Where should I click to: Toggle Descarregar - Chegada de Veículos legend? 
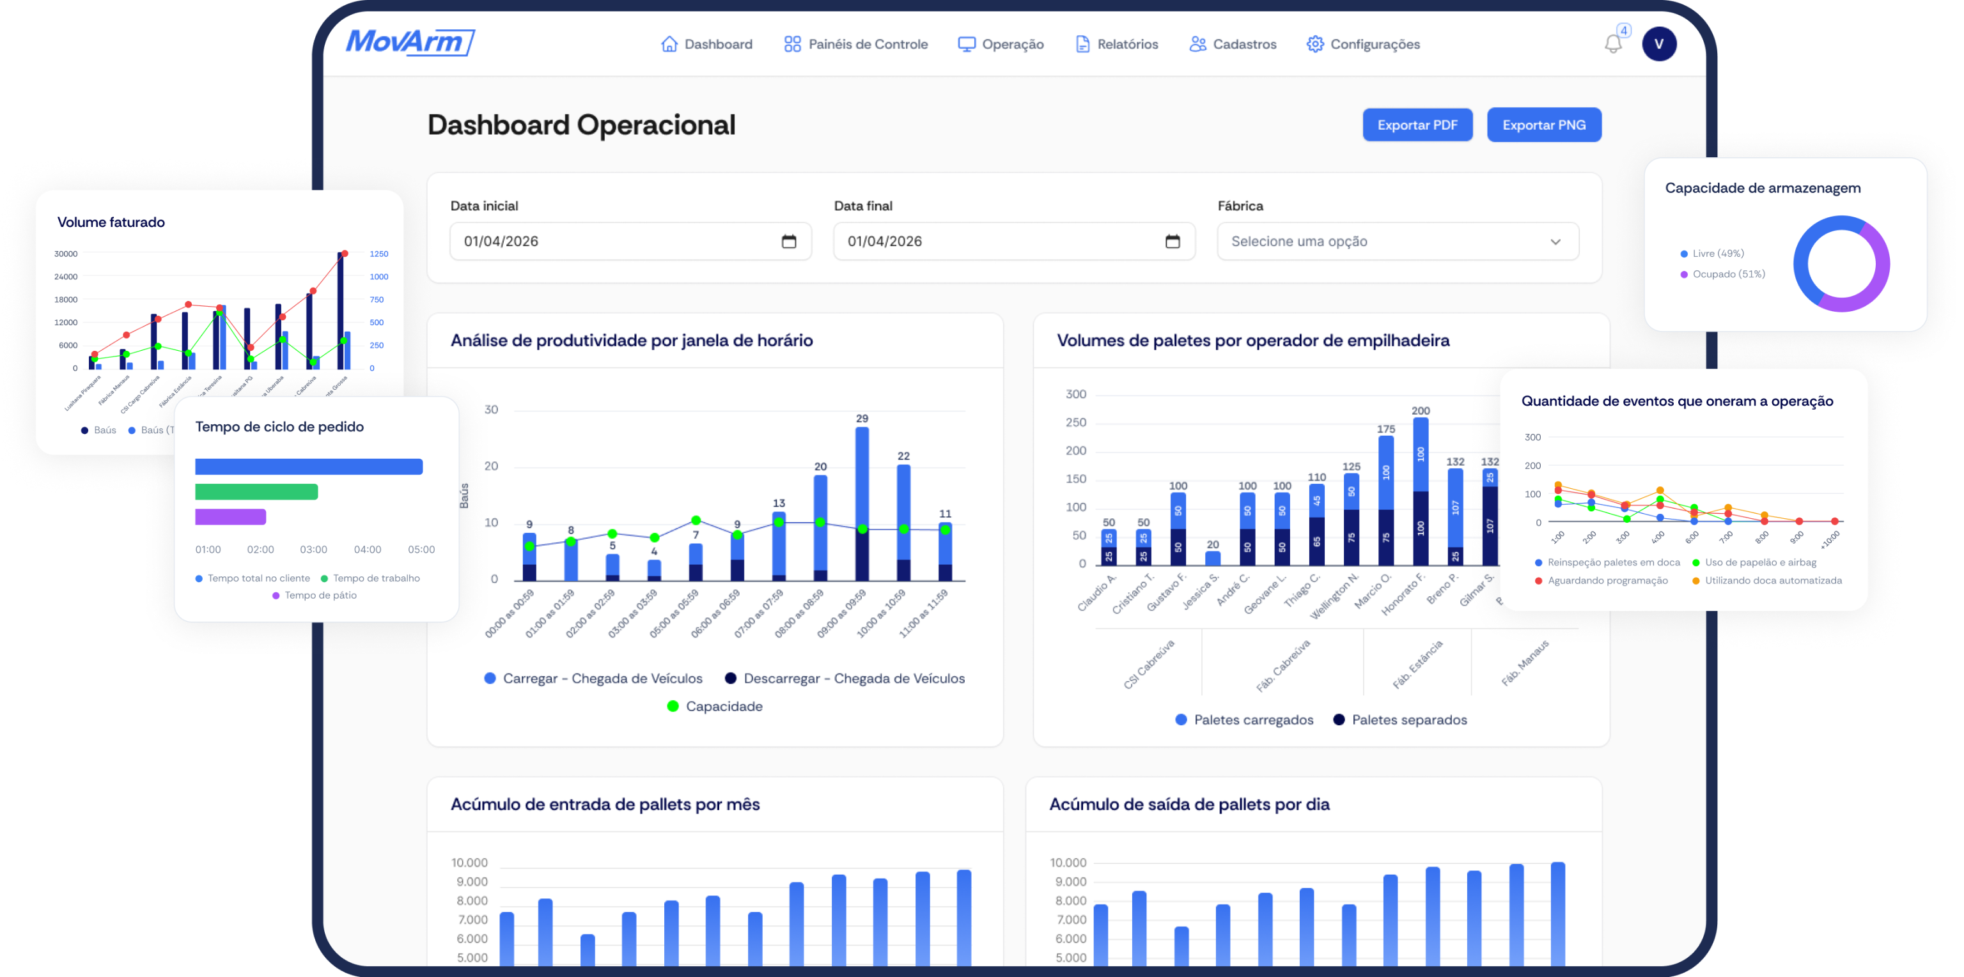(844, 678)
